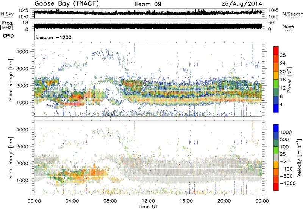
Task: Click the "04:00" time tick label
Action: point(72,201)
